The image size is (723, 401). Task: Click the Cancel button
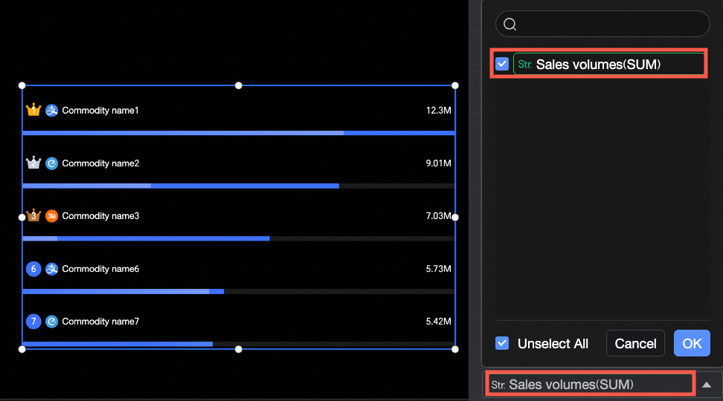tap(635, 343)
